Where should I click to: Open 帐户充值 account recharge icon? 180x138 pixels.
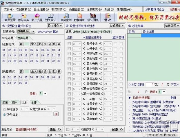tap(37, 17)
